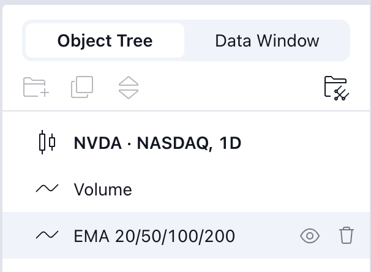Toggle the eye icon in the highlighted row

(310, 235)
